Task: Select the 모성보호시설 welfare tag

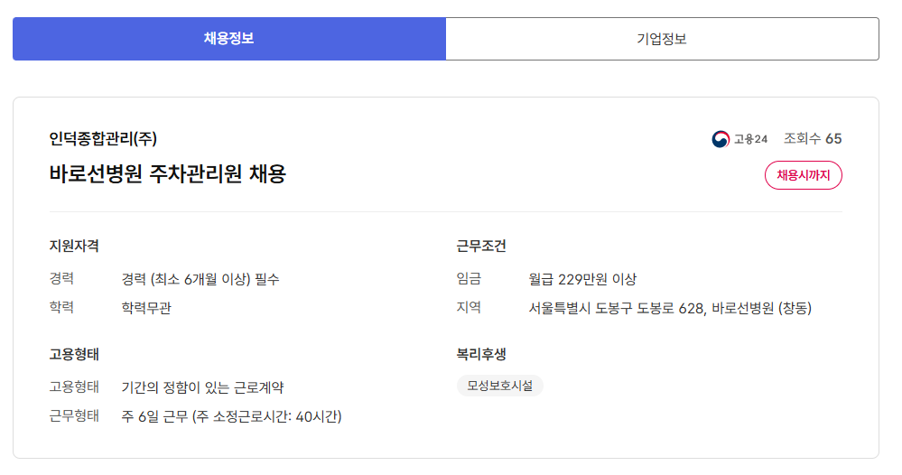Action: (x=499, y=386)
